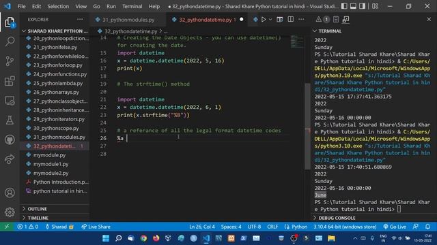This screenshot has height=245, width=437.
Task: Split the editor right
Action: point(290,20)
